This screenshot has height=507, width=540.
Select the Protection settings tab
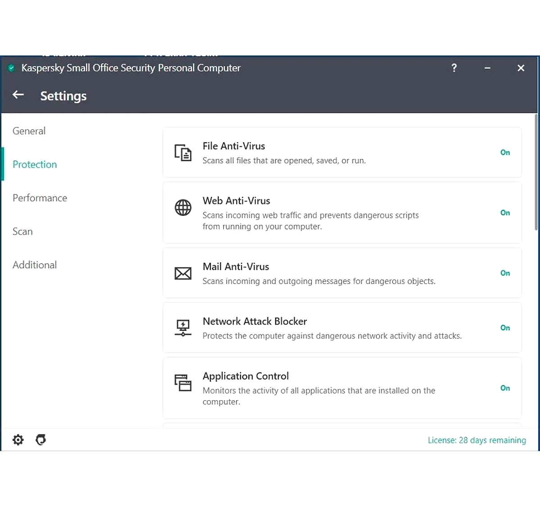pyautogui.click(x=35, y=164)
